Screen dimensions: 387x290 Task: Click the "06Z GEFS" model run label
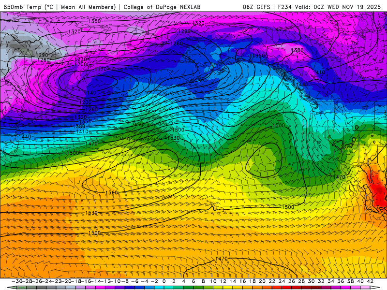point(256,7)
